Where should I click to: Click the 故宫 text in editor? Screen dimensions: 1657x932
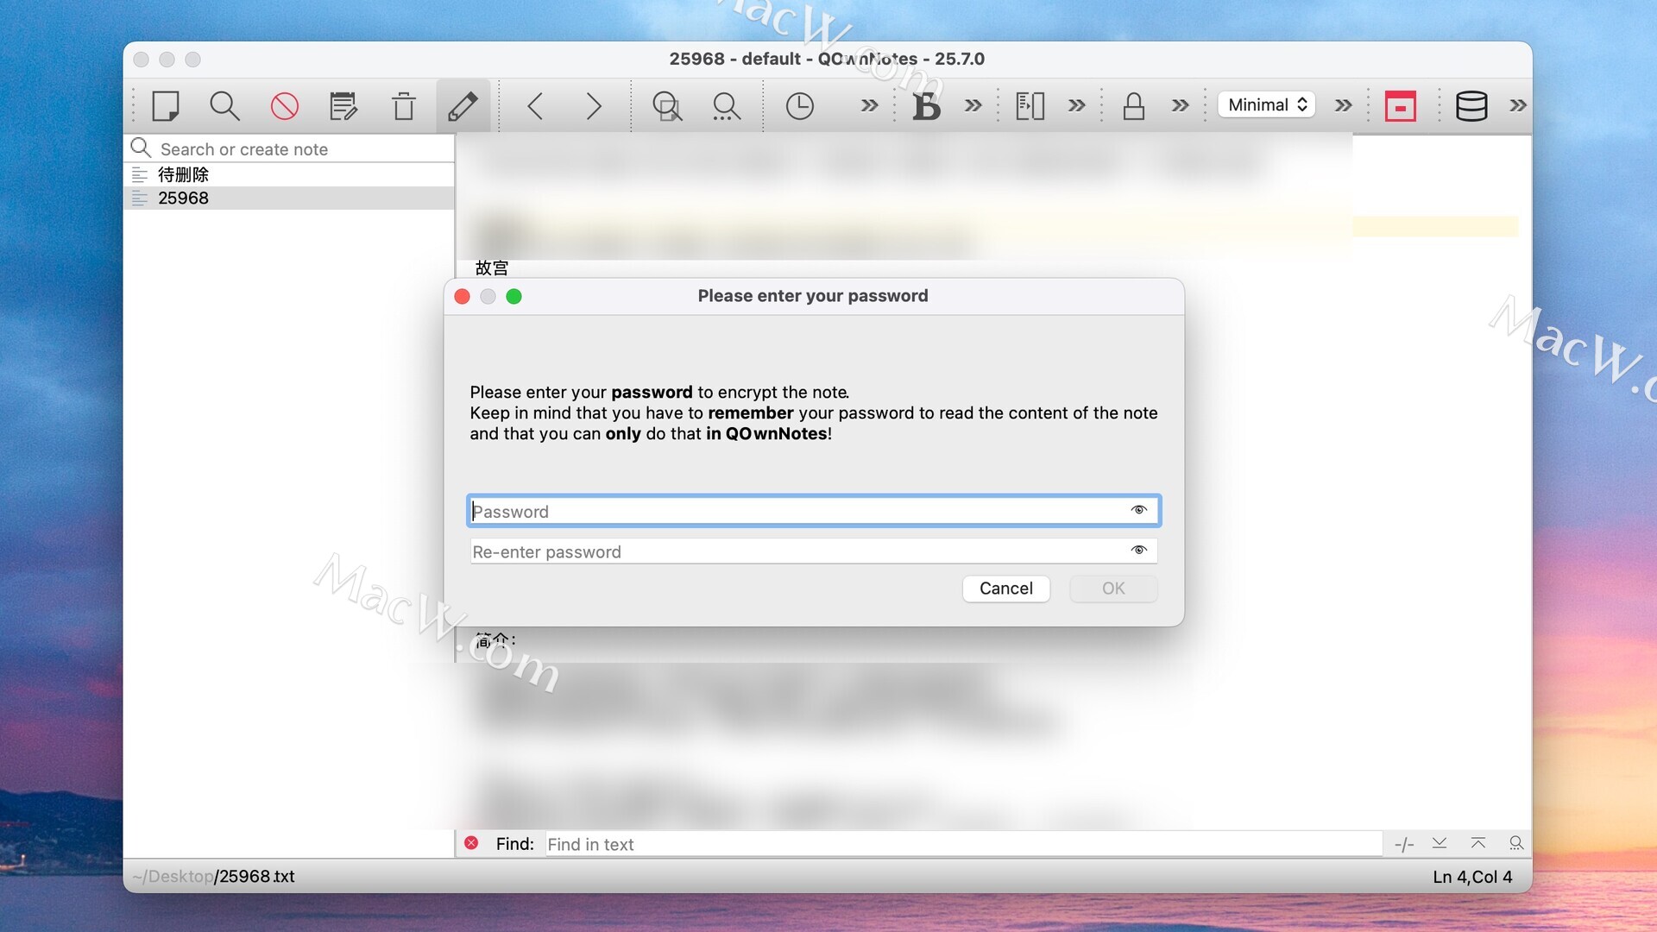point(492,268)
